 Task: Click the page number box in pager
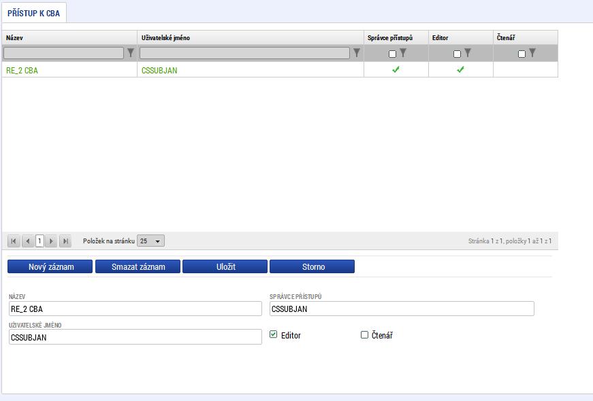tap(39, 241)
